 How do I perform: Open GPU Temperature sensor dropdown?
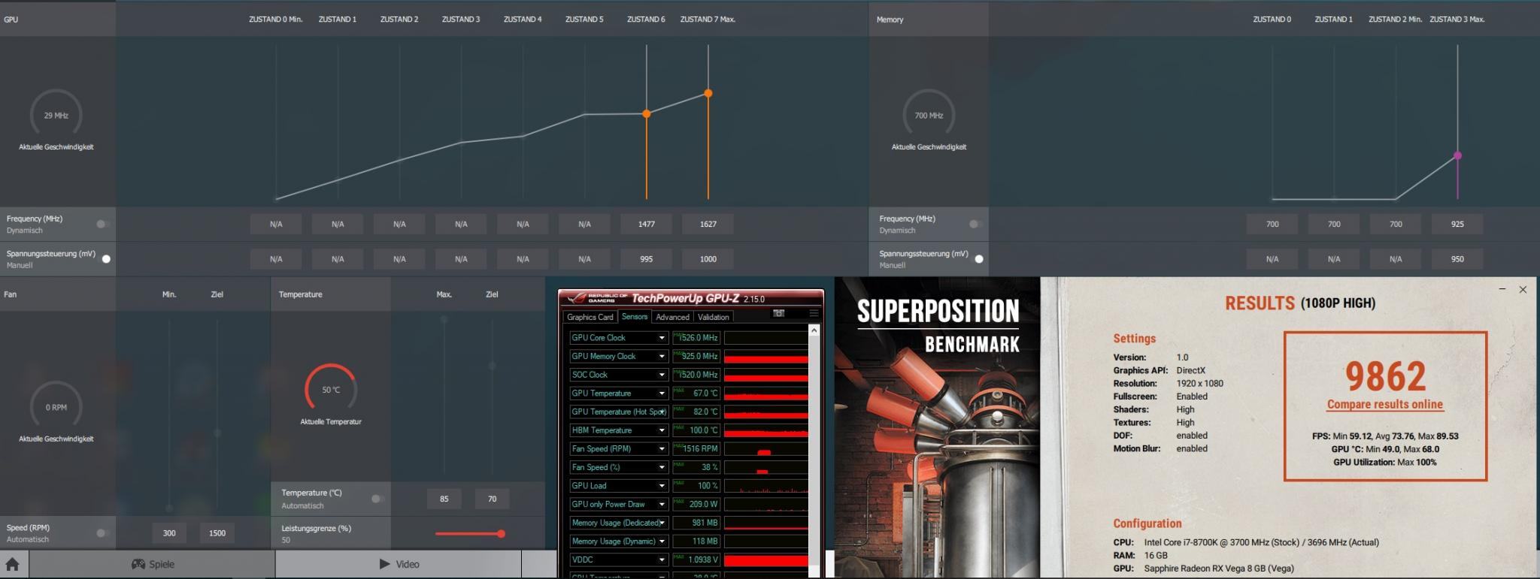[x=662, y=394]
